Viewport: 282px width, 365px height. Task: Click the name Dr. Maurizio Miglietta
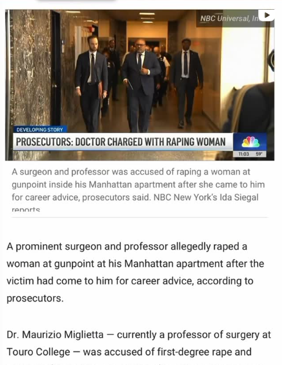click(55, 334)
